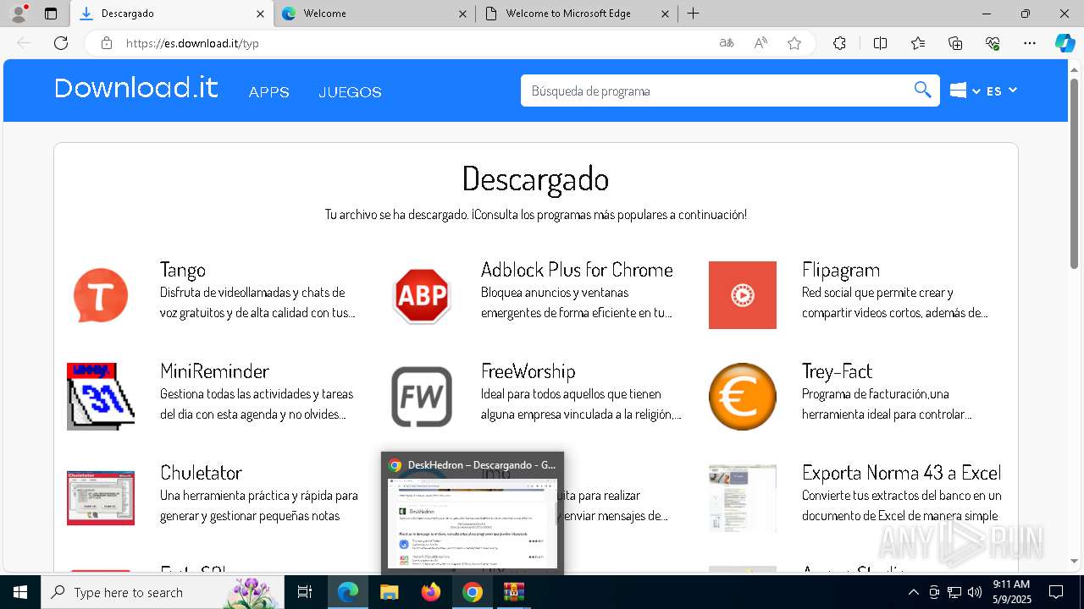Switch to Welcome to Microsoft Edge tab

(x=577, y=14)
